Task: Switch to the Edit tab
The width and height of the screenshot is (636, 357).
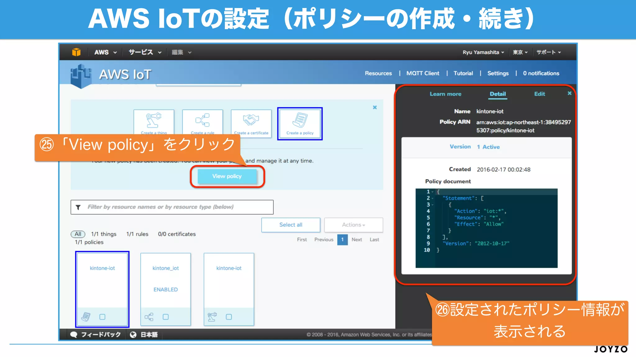Action: coord(539,94)
